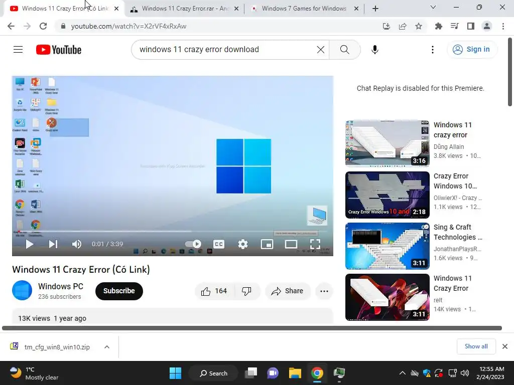Play the video
The height and width of the screenshot is (385, 514).
(x=30, y=244)
